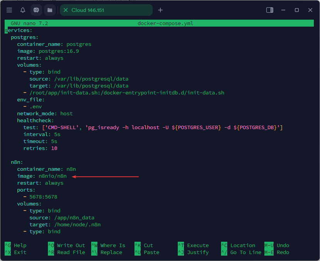Toggle the side panel layout icon
Viewport: 320px width, 261px height.
coord(270,10)
